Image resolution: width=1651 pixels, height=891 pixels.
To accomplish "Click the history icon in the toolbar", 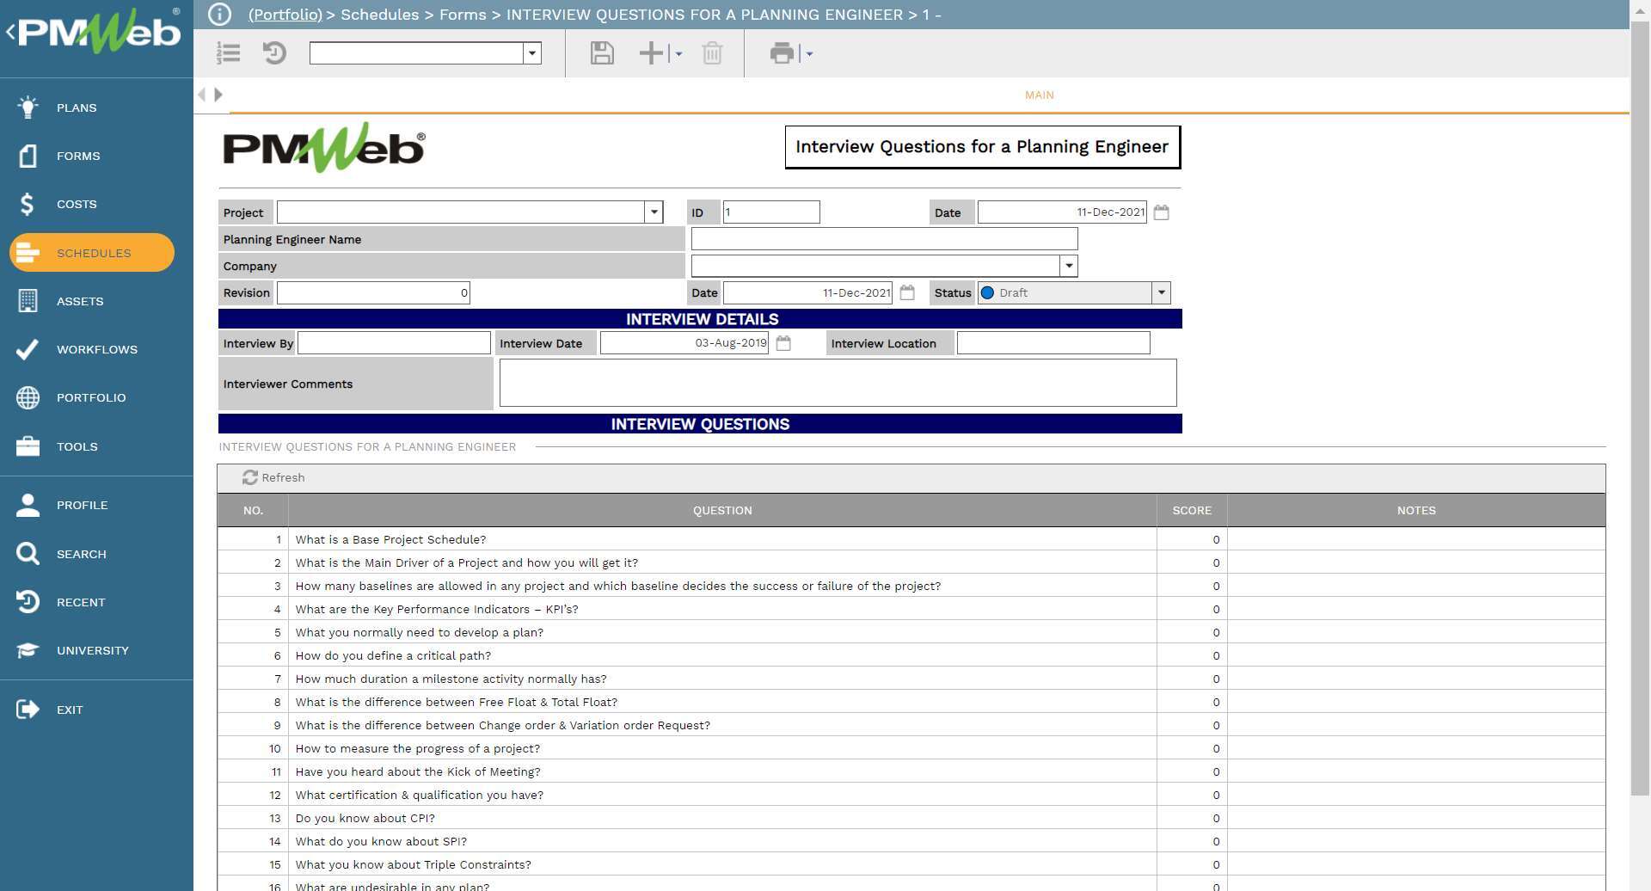I will (x=274, y=53).
